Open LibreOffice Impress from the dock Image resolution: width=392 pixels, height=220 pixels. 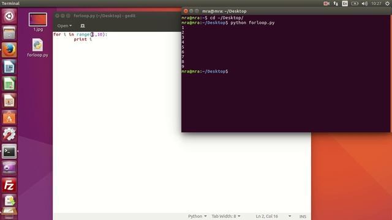point(9,100)
